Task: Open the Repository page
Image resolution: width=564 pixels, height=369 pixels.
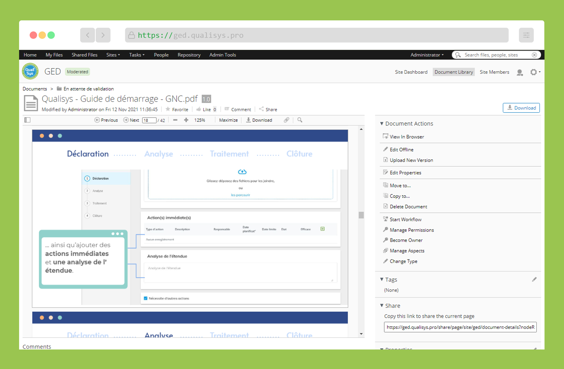Action: [x=189, y=55]
